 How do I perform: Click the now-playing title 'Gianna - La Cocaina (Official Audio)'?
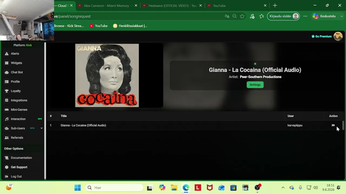click(255, 70)
